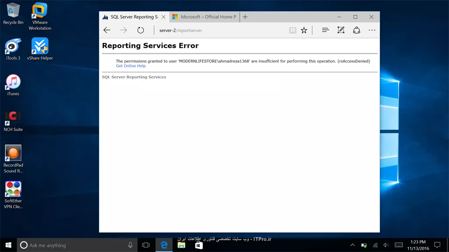449x252 pixels.
Task: Show hidden system tray icons chevron
Action: point(353,245)
